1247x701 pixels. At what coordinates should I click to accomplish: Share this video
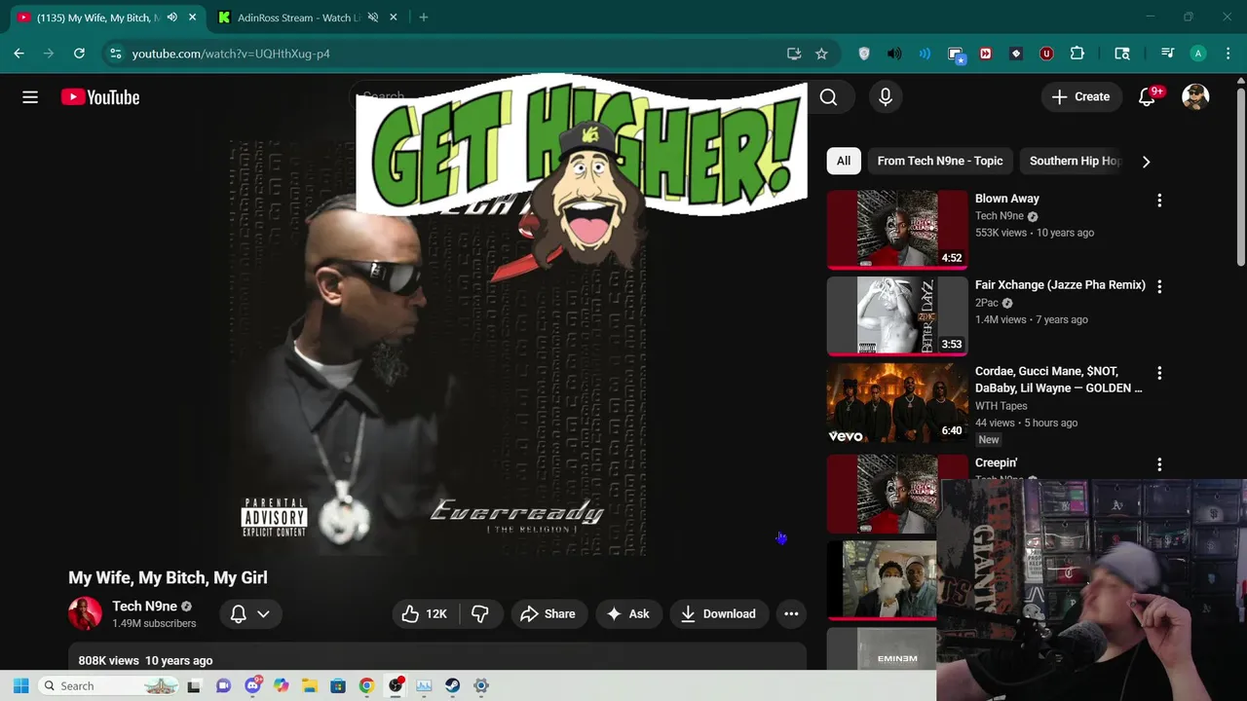click(x=548, y=614)
